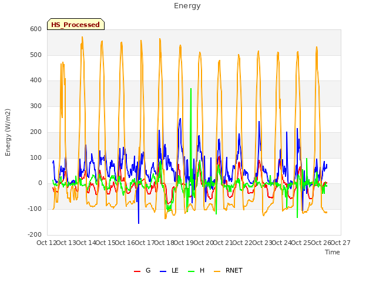Screen dimensions: 376x282
Task: Click the Oct 12 x-axis label
Action: (46, 243)
